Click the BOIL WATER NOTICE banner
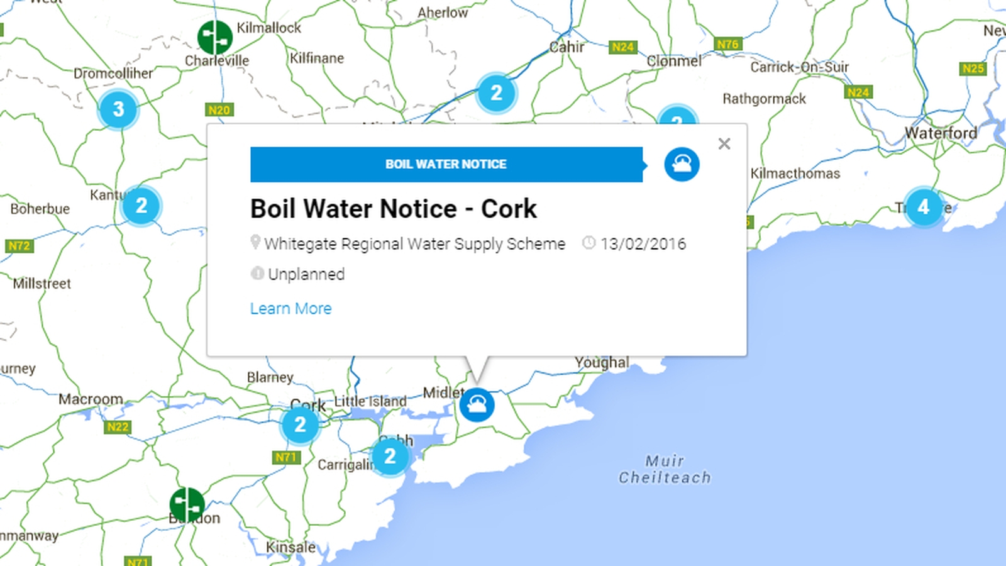Screen dimensions: 1006x566 (445, 164)
